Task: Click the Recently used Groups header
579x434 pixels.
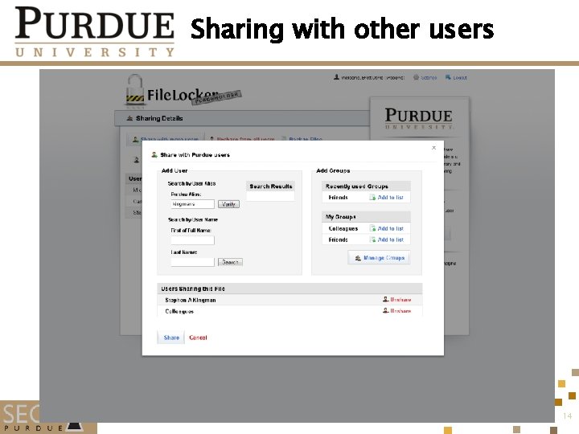Action: [x=366, y=186]
